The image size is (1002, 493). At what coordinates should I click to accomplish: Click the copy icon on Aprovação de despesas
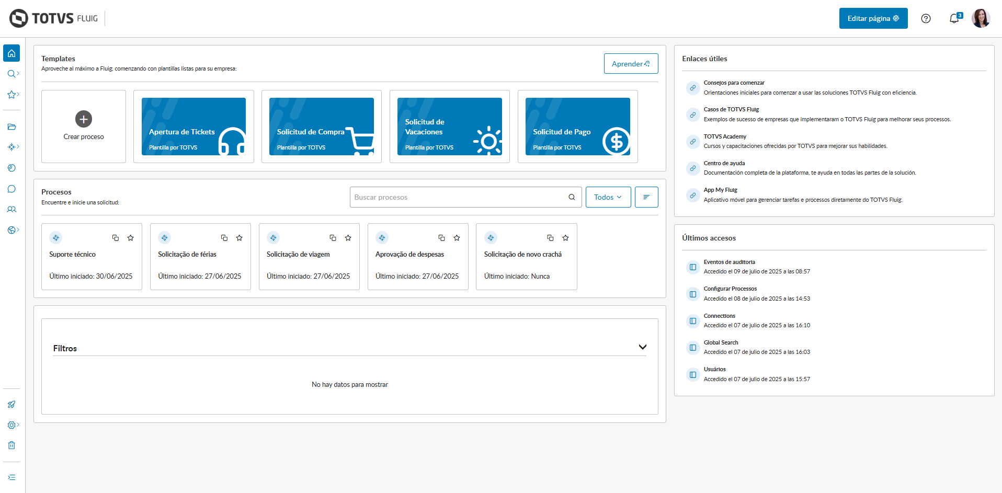441,238
